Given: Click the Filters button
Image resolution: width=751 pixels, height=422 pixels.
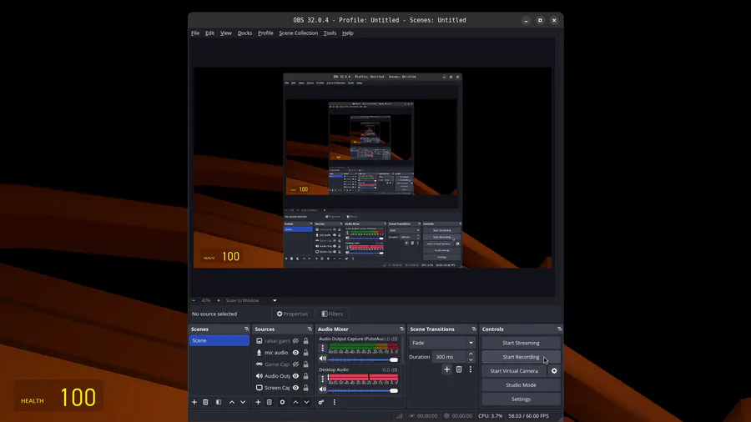Looking at the screenshot, I should 332,314.
